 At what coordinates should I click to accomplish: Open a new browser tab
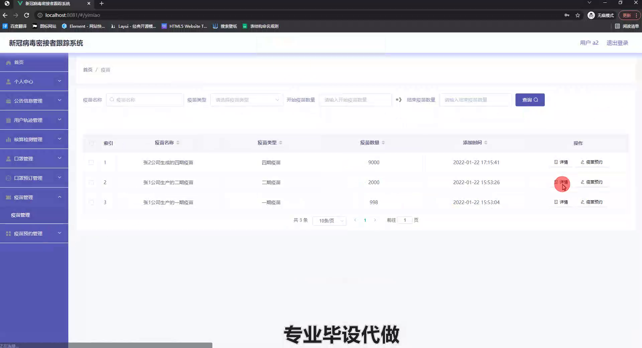click(102, 3)
